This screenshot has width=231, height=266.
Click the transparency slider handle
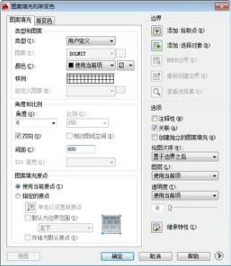point(170,207)
